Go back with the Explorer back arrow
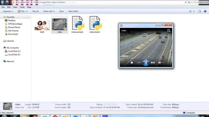 click(3, 2)
